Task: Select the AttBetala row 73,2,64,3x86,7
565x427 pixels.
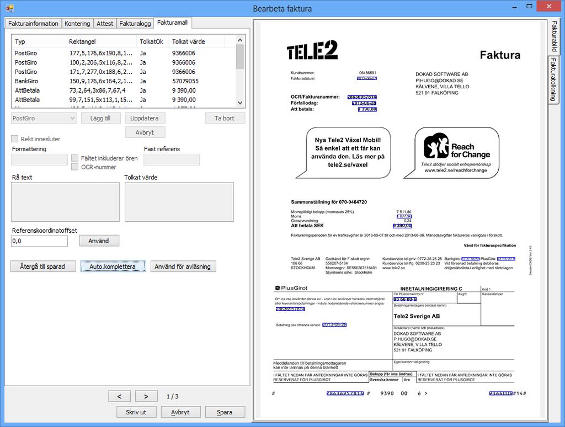Action: (124, 90)
